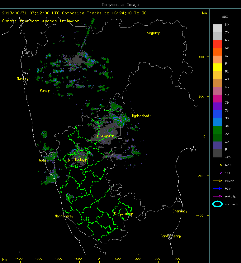
Task: Select the Mumbai city label
Action: pos(23,78)
